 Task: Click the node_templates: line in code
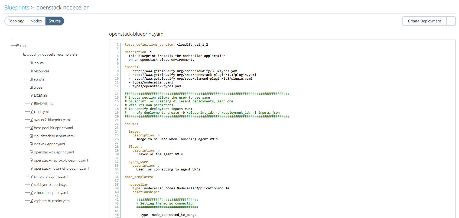(x=139, y=177)
